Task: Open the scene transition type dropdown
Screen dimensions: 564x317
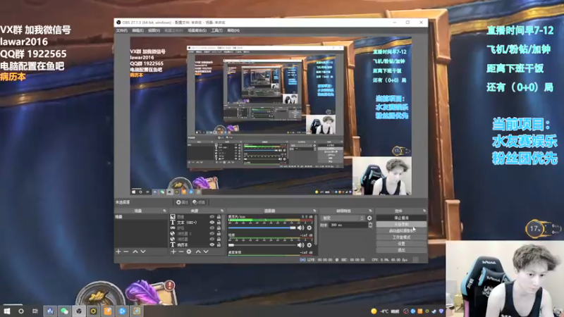Action: click(343, 218)
